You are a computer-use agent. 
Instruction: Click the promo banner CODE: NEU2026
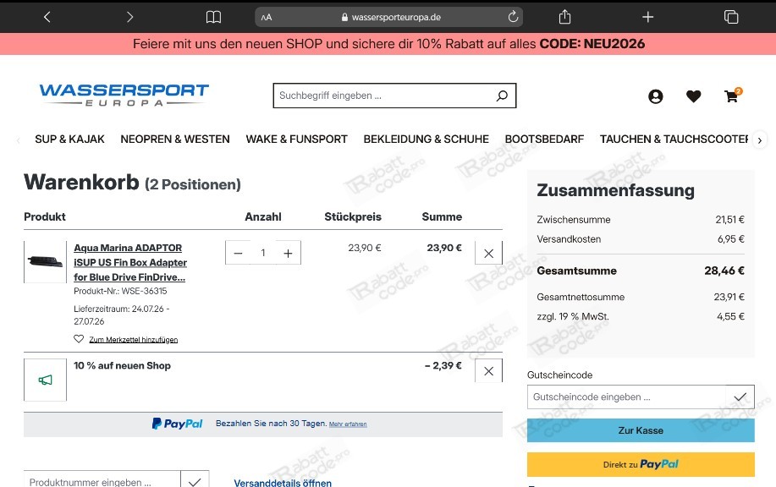click(592, 44)
